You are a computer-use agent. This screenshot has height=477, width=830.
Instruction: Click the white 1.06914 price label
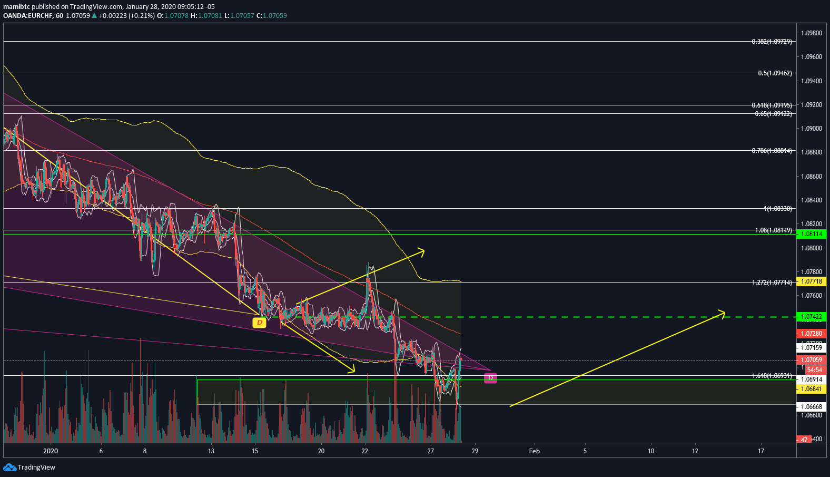coord(812,379)
